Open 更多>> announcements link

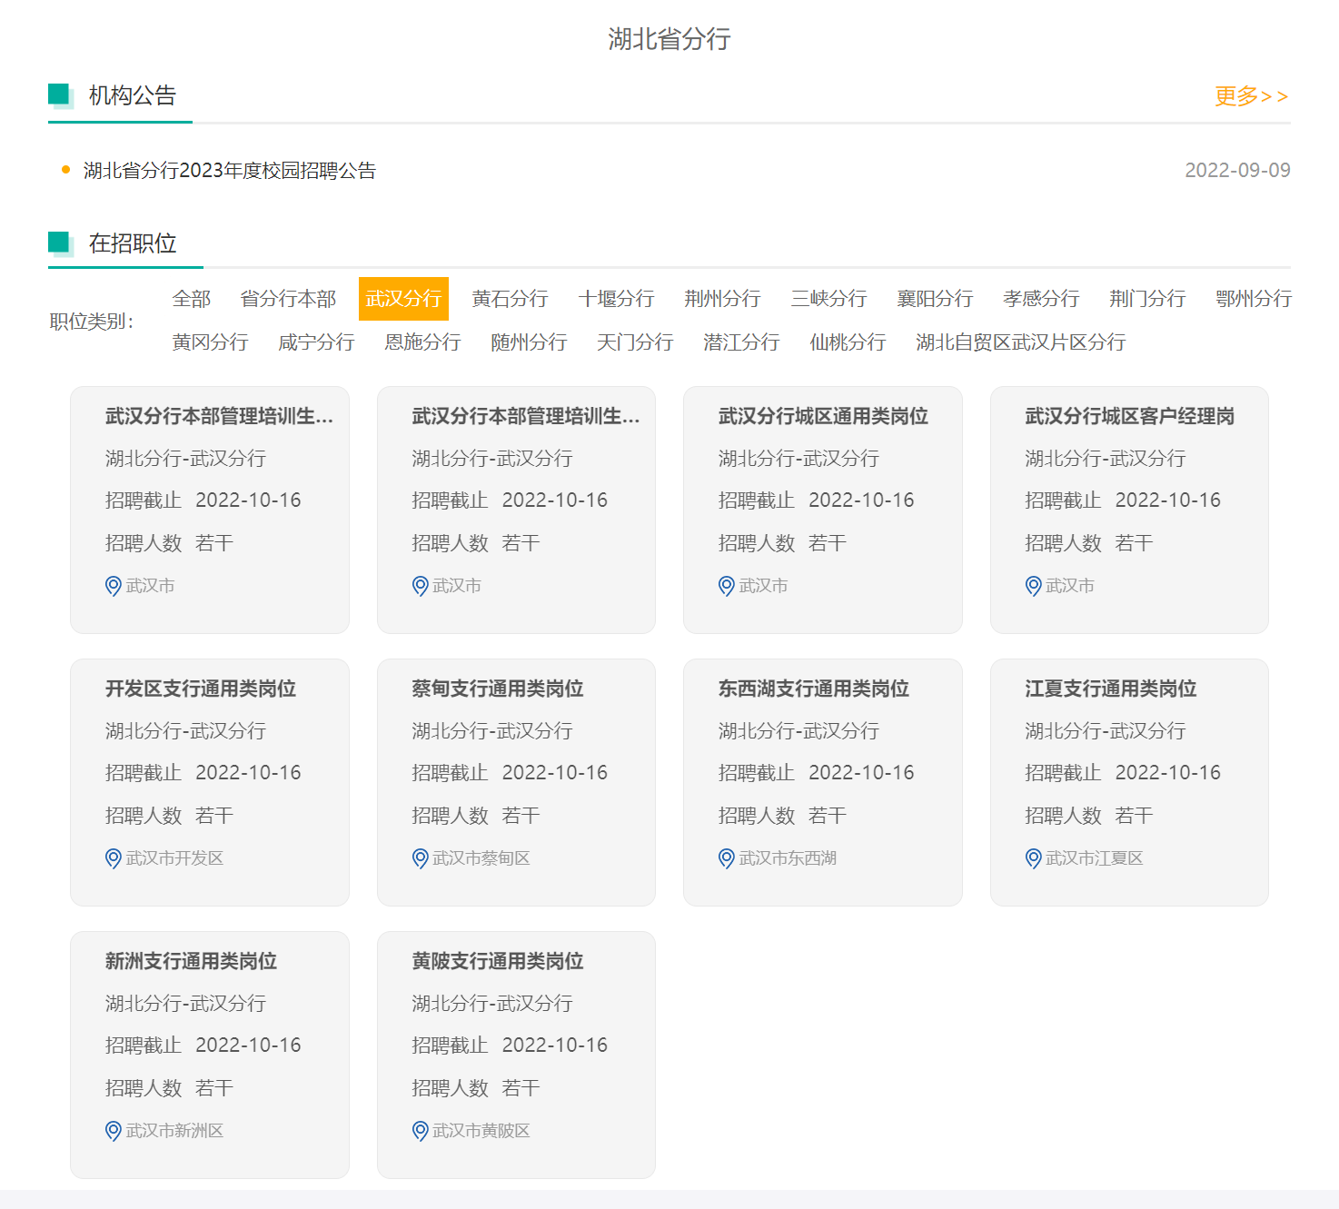point(1252,96)
